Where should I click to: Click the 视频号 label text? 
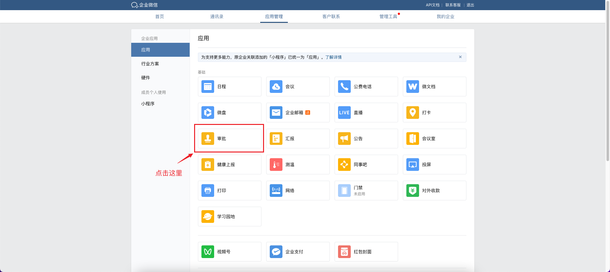pyautogui.click(x=224, y=252)
